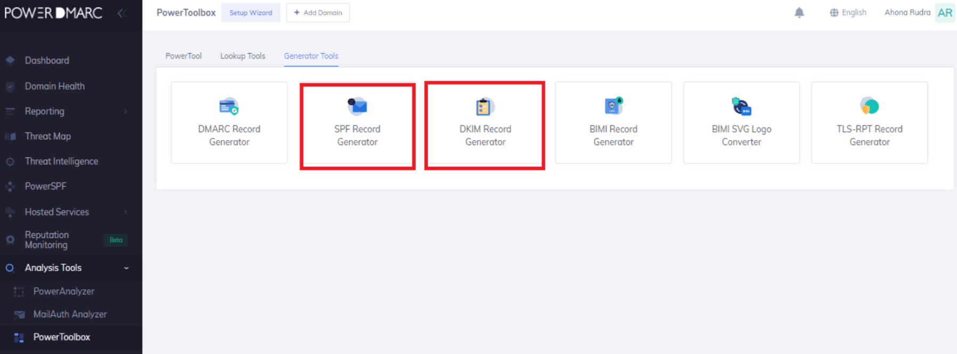Collapse the Analysis Tools section

click(126, 268)
